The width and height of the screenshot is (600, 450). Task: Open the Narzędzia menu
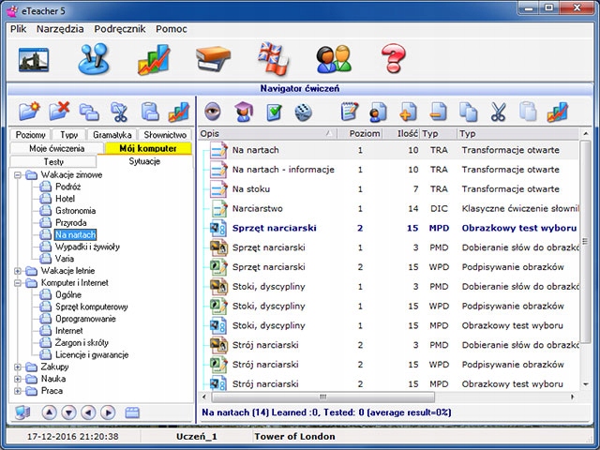tap(60, 29)
